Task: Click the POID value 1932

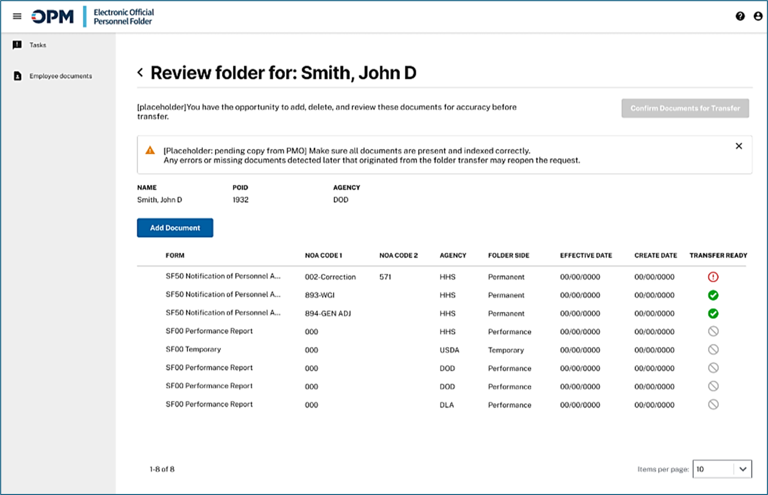Action: [x=240, y=200]
